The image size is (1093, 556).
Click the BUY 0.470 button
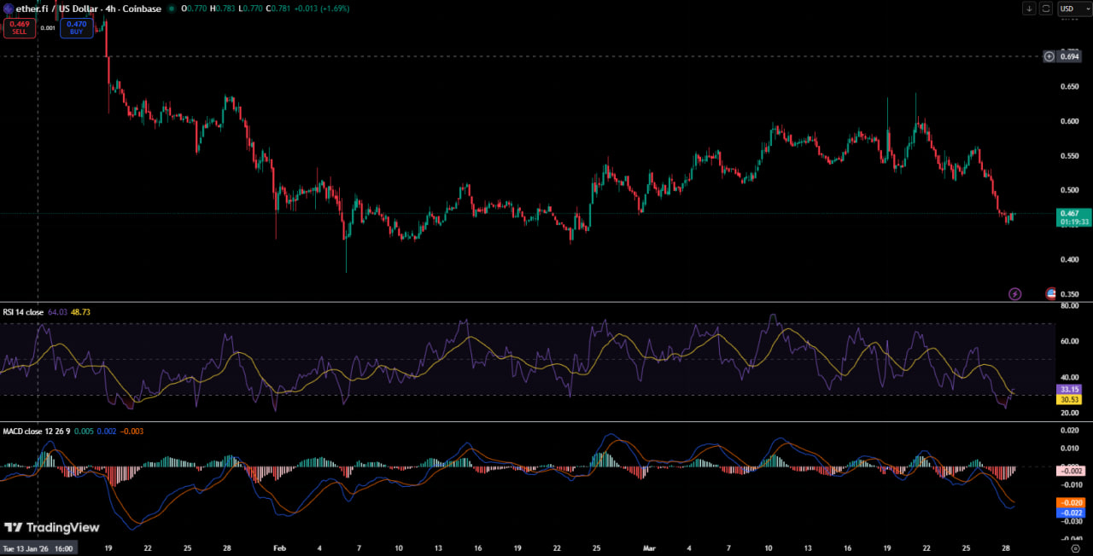pos(76,27)
